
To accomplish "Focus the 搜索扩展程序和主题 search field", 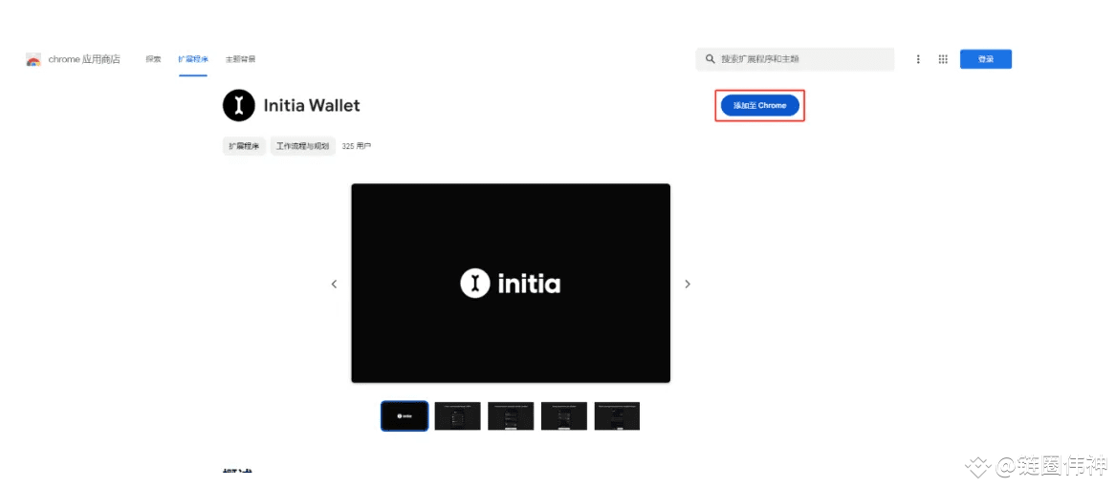I will click(x=795, y=60).
